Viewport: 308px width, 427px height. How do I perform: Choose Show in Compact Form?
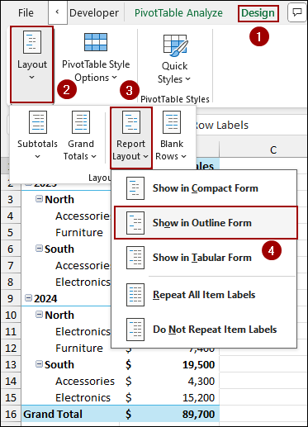point(204,188)
